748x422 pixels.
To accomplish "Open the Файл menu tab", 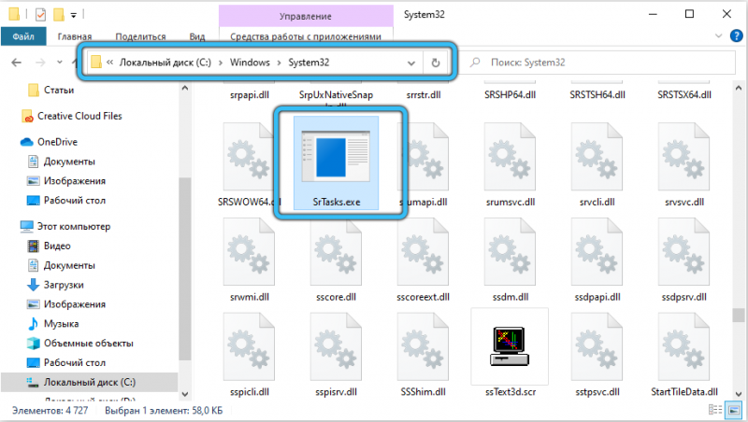I will 23,36.
